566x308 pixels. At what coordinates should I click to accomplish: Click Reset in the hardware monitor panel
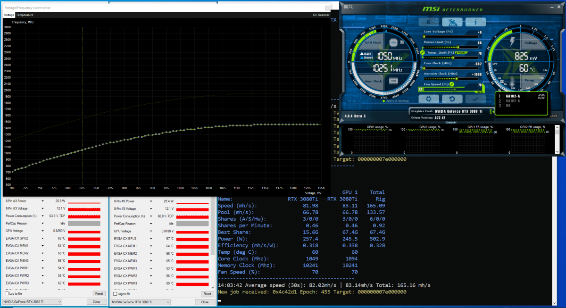click(x=99, y=293)
